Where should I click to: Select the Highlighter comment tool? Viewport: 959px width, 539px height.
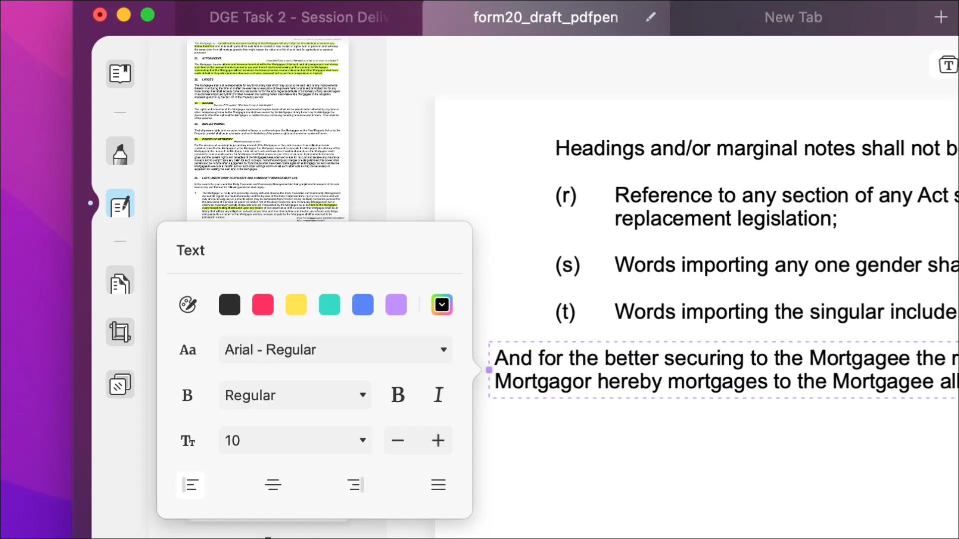pyautogui.click(x=120, y=151)
